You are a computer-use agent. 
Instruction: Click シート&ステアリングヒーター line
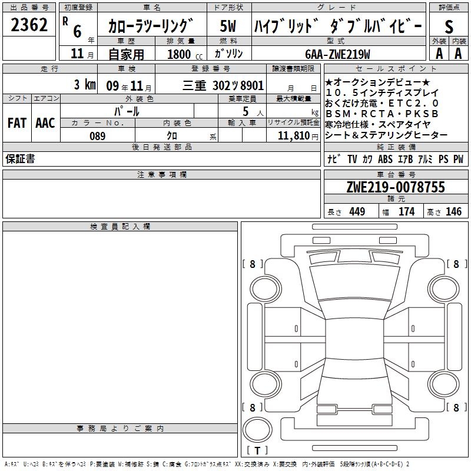coord(386,135)
